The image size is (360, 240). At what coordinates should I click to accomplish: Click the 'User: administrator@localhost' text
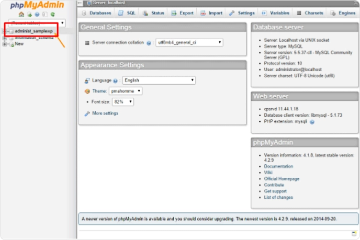[x=292, y=70]
